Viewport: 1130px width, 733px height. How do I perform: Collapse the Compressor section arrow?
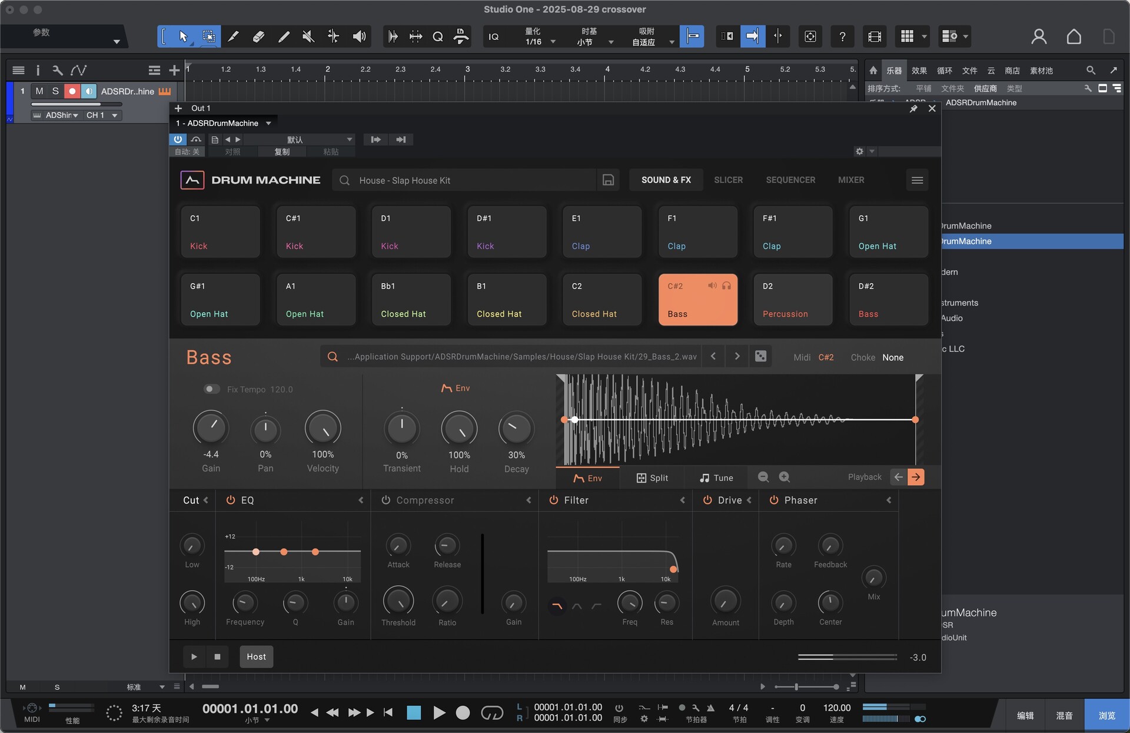(x=529, y=500)
